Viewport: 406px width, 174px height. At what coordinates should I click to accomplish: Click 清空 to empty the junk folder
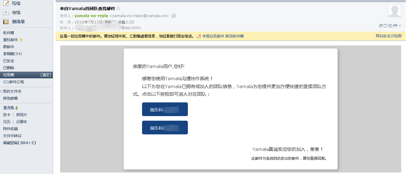click(x=46, y=75)
